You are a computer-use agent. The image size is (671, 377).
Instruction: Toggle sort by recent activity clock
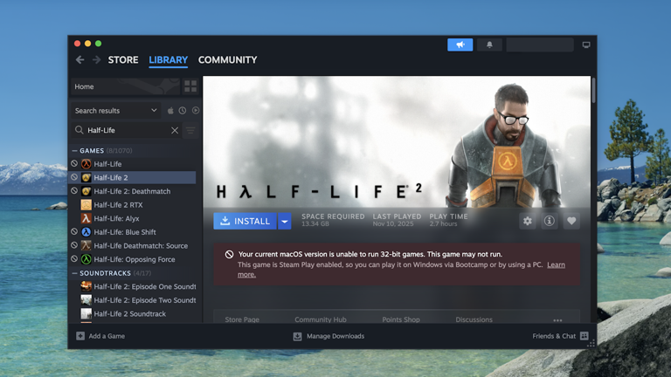(183, 111)
